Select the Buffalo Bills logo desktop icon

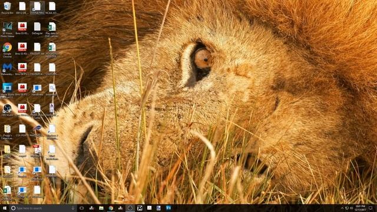(37, 131)
